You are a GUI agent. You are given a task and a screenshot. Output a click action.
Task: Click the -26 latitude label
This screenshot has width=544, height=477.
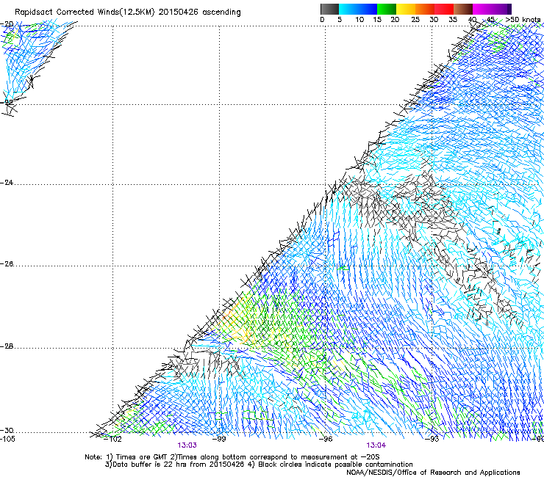[x=7, y=264]
